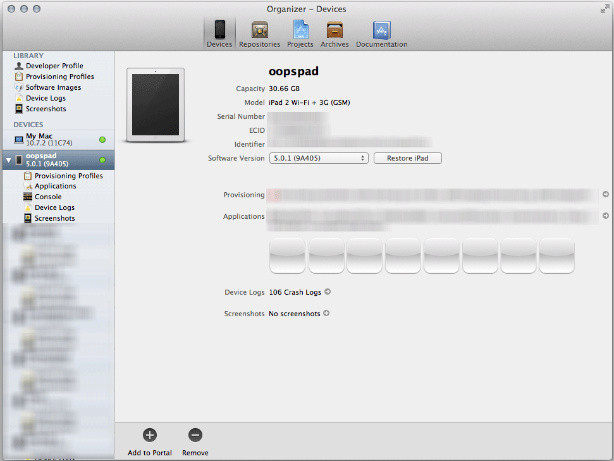Click the Restore iPad button

(x=408, y=158)
